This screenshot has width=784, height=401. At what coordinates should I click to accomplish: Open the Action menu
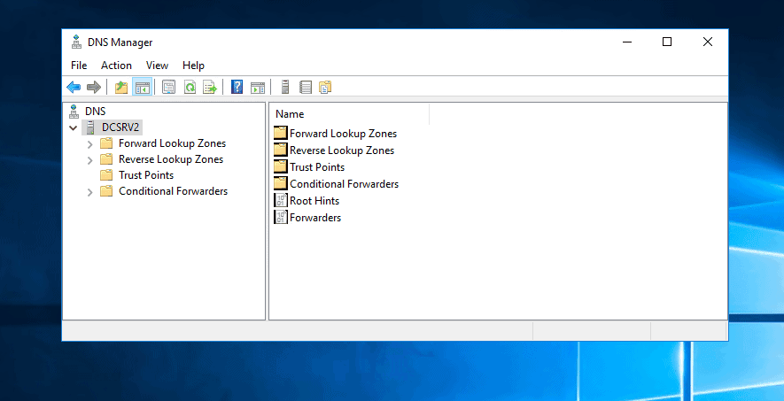(117, 66)
